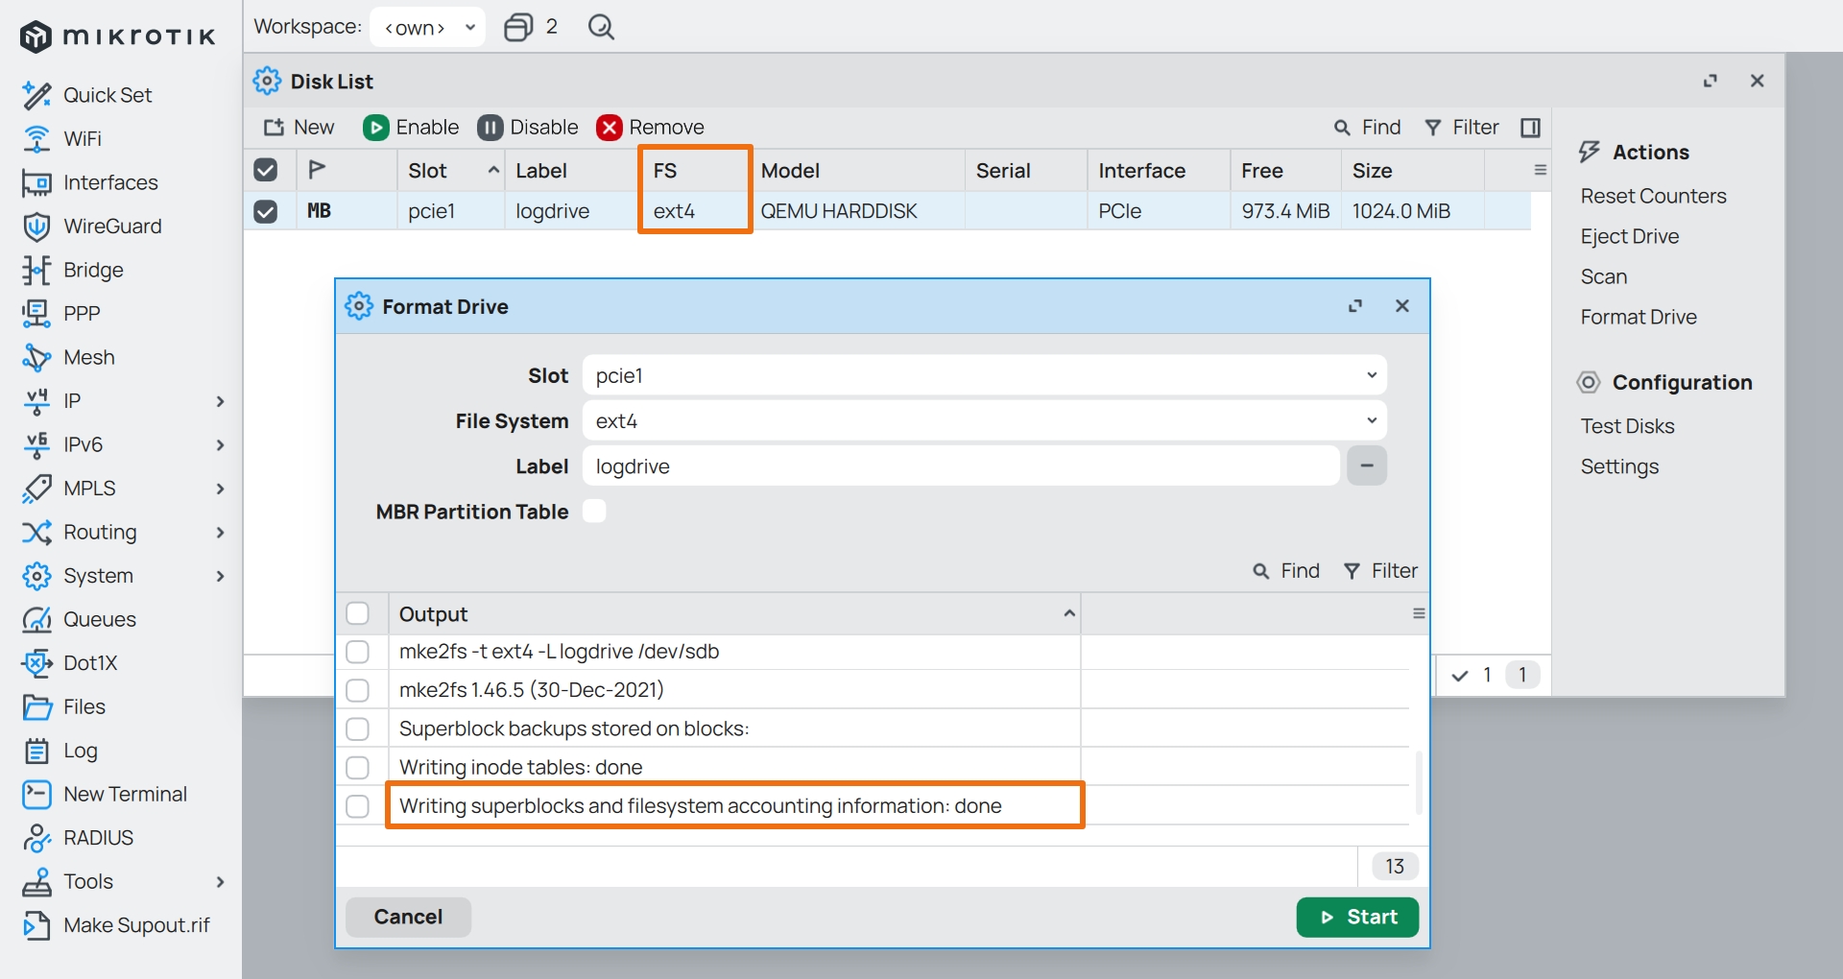The height and width of the screenshot is (979, 1843).
Task: Click Filter in Disk List toolbar
Action: [1462, 128]
